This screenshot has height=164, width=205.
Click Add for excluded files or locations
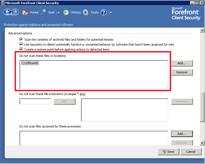tap(182, 63)
